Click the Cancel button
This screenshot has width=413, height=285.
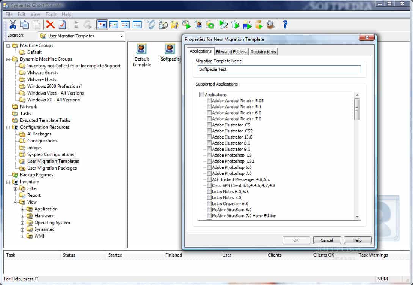[327, 240]
